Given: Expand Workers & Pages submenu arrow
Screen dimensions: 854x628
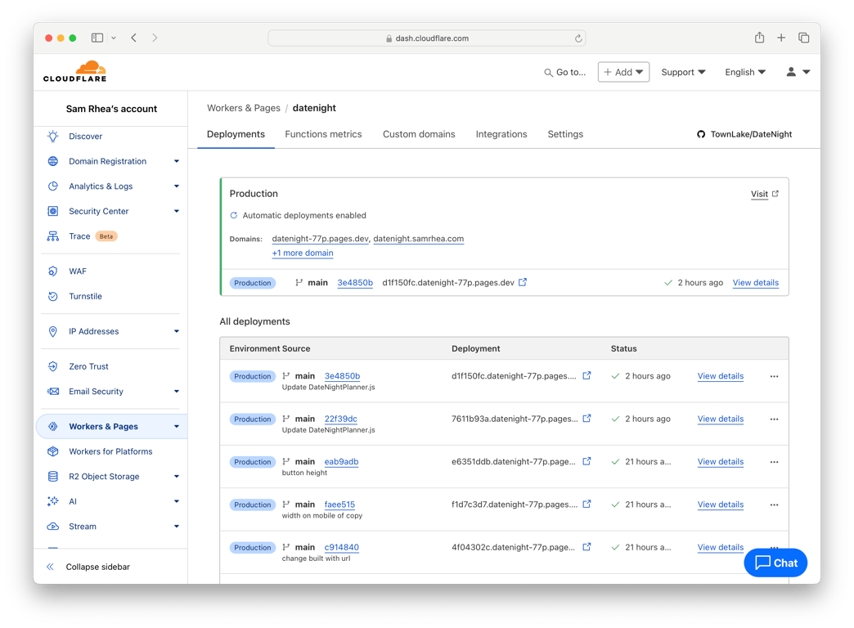Looking at the screenshot, I should (x=177, y=427).
